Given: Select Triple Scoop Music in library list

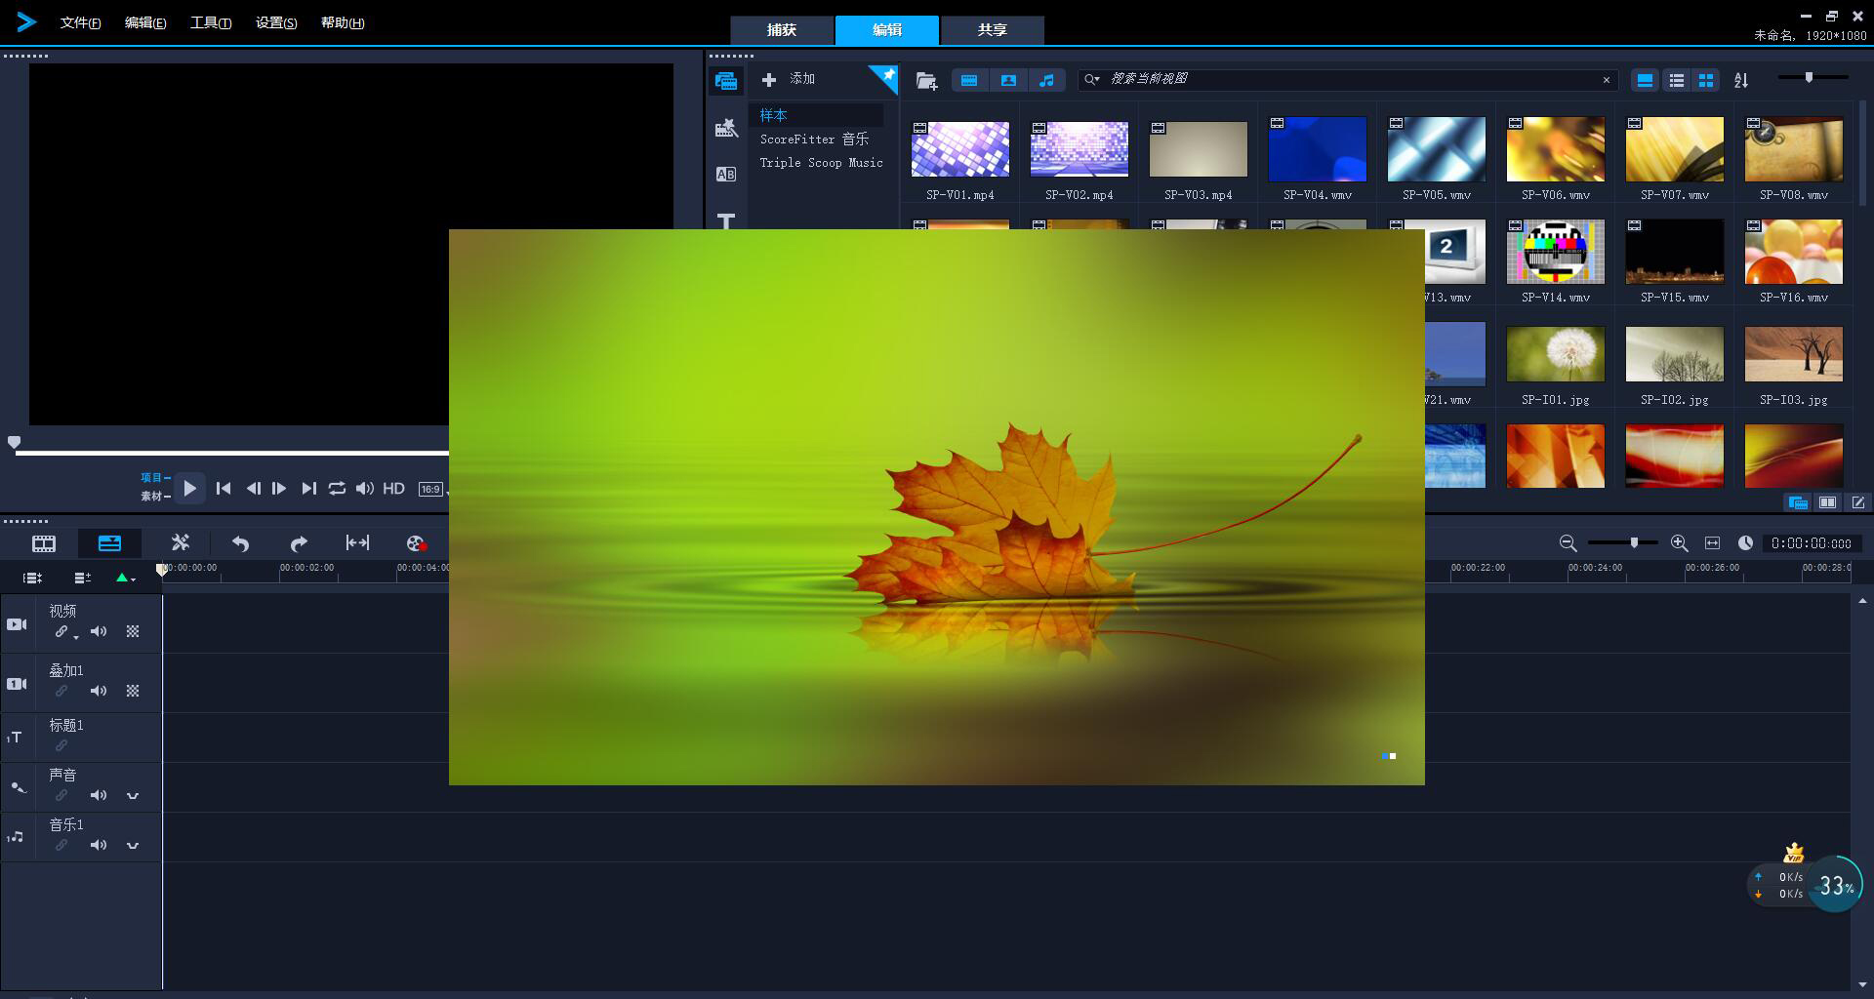Looking at the screenshot, I should click(x=821, y=163).
